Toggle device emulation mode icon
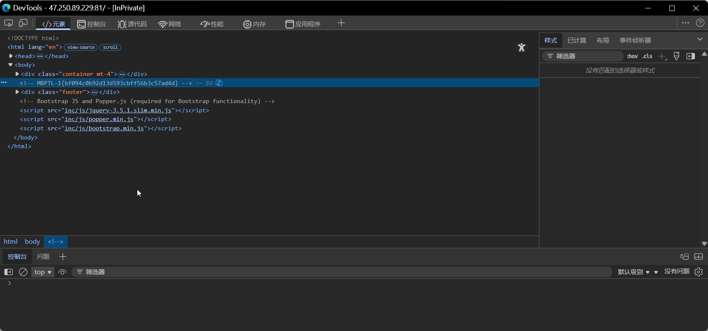This screenshot has height=331, width=708. coord(23,23)
